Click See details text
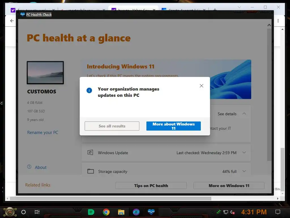This screenshot has height=218, width=290. pos(227,114)
